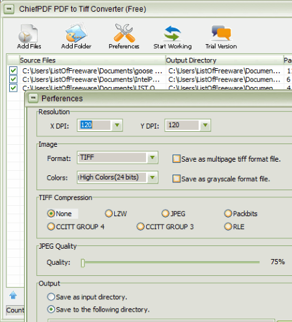Click inside the X DPI value field
This screenshot has width=292, height=322.
pos(95,125)
